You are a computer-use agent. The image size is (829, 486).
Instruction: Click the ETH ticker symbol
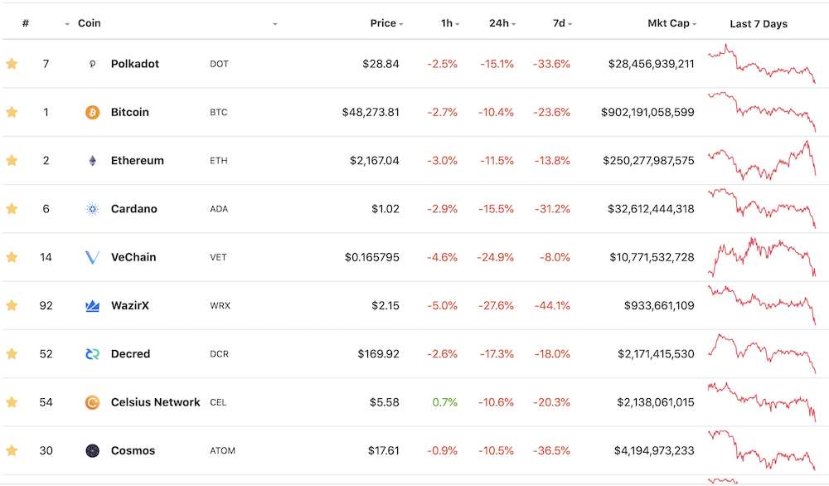point(218,161)
